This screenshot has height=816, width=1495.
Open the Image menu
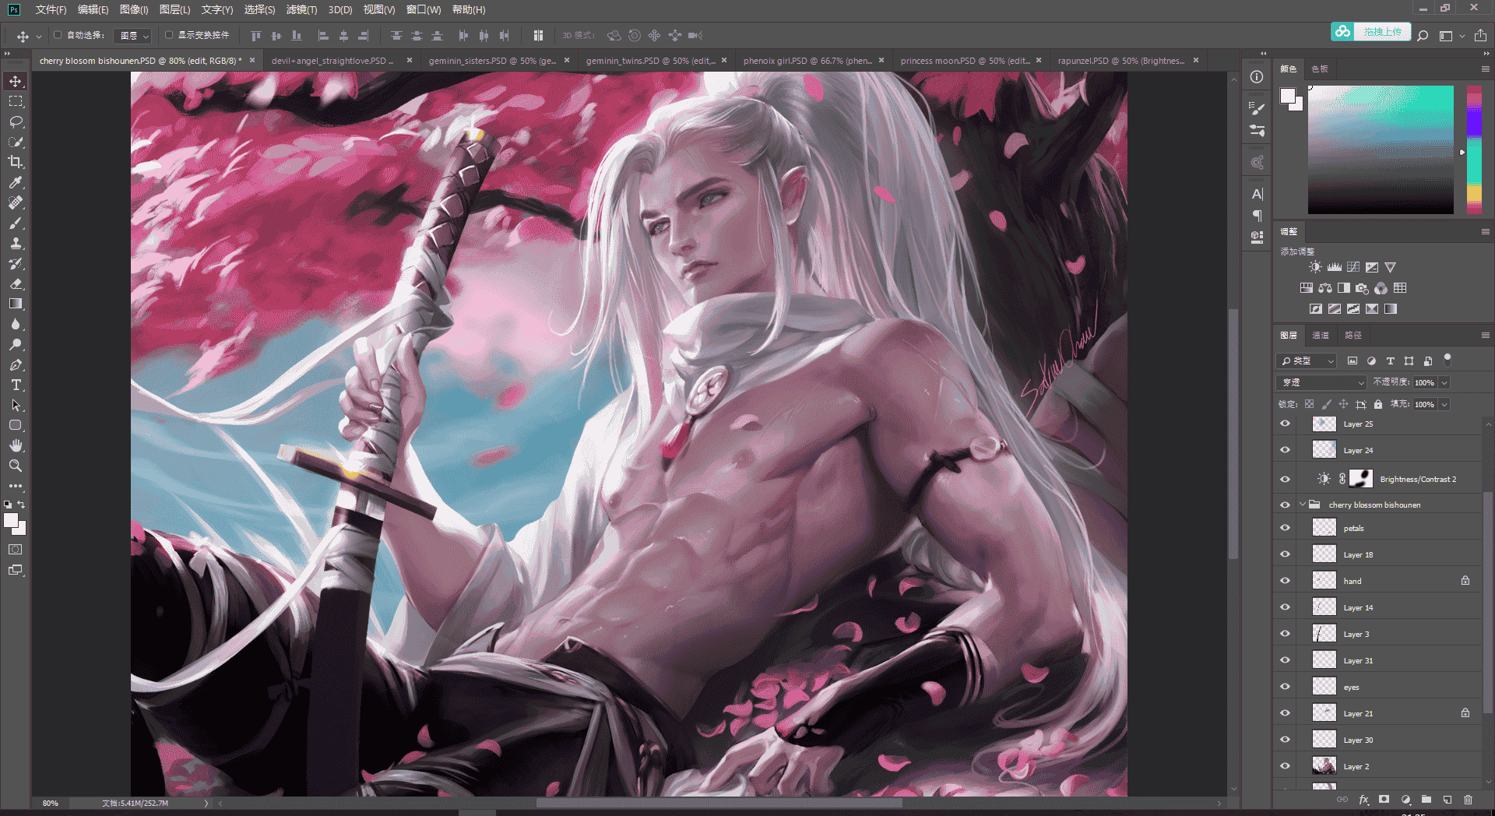coord(134,9)
